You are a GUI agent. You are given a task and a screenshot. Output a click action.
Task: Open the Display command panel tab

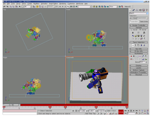coord(144,10)
